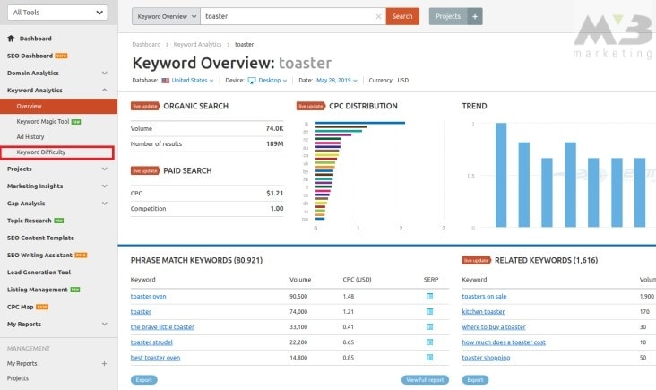
Task: Click the $1.21 CPC value in Paid Search
Action: 274,194
